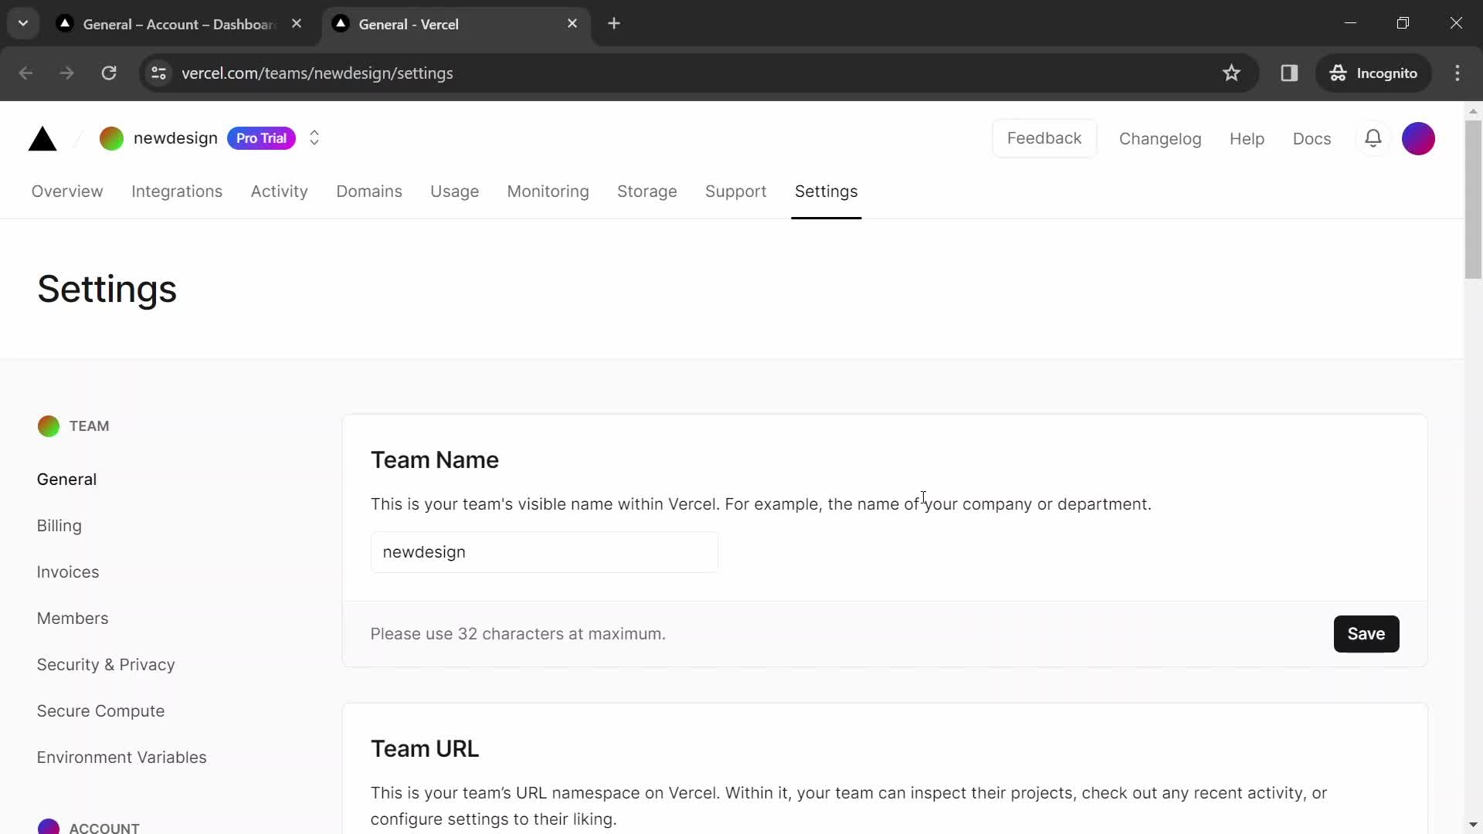Click the reload/refresh browser icon
This screenshot has height=834, width=1483.
(x=109, y=73)
